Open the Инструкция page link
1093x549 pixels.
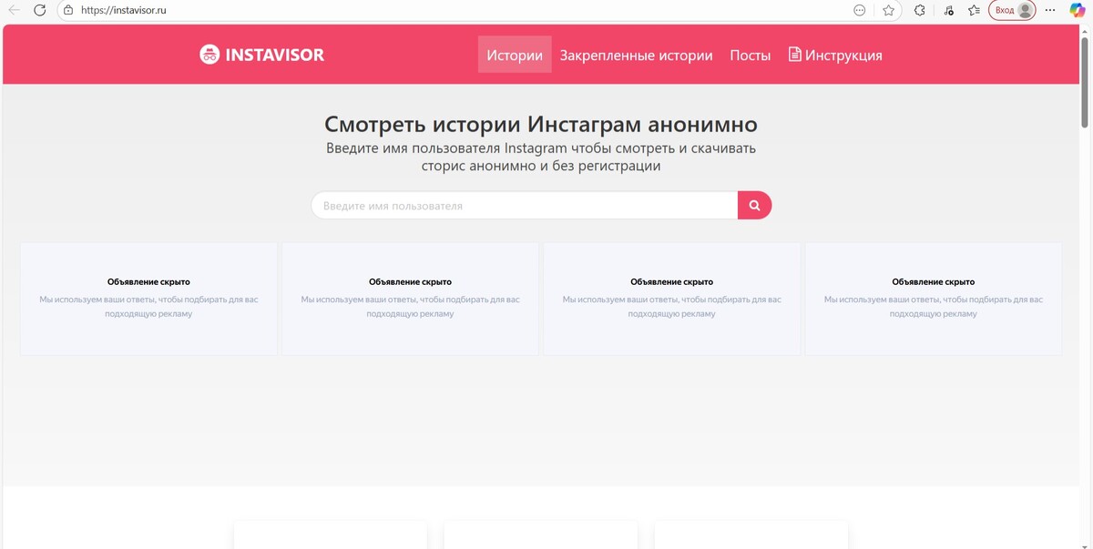(835, 55)
